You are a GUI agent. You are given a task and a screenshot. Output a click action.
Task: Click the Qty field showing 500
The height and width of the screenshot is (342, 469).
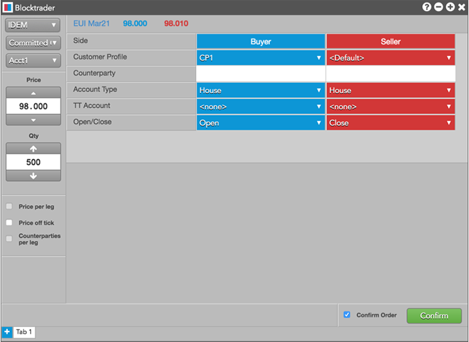(33, 162)
